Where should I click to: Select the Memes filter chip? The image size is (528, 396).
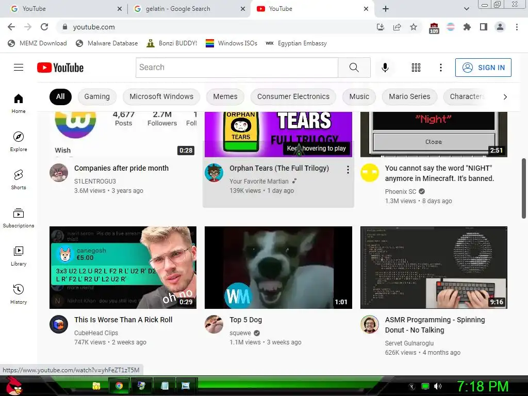pos(225,96)
